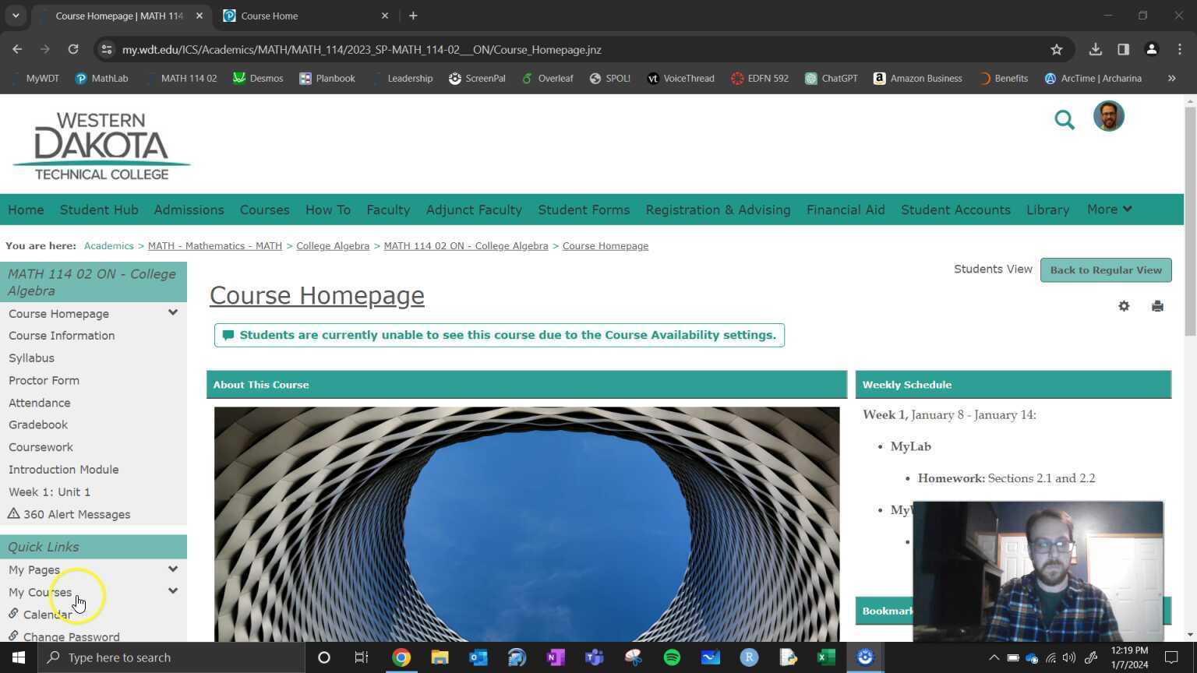Show hidden system tray icons
Viewport: 1197px width, 673px height.
[994, 657]
